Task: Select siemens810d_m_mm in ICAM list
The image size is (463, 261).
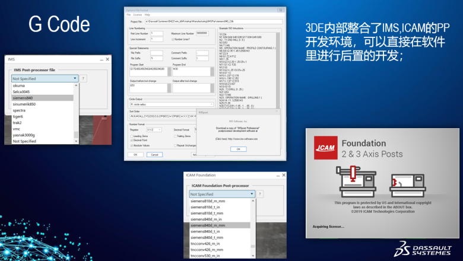Action: tap(220, 201)
